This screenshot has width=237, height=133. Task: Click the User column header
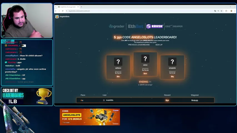(x=104, y=95)
